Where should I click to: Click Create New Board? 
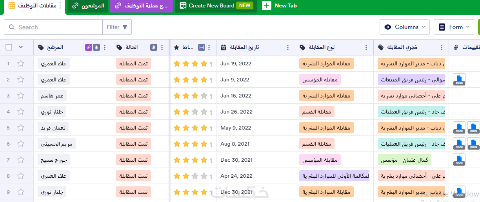(x=216, y=6)
